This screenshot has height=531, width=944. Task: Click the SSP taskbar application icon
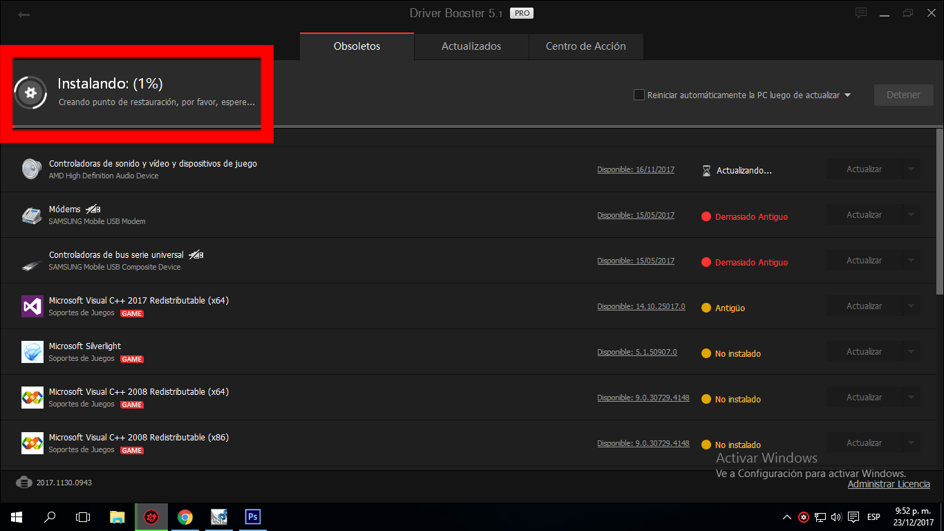click(x=218, y=516)
